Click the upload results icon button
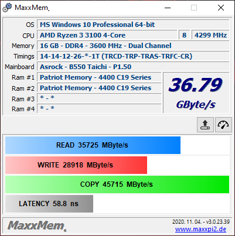Viewport: 235px width, 236px height. click(x=205, y=125)
